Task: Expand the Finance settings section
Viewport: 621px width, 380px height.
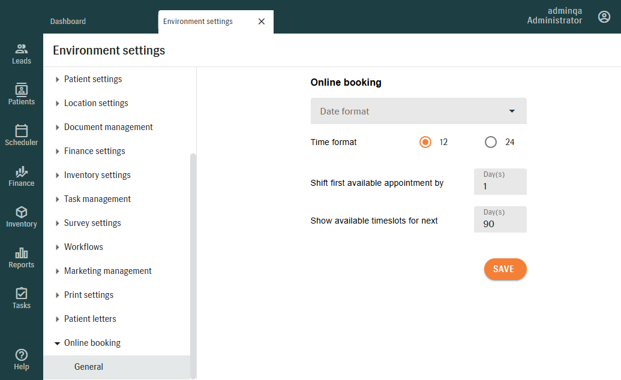Action: coord(58,151)
